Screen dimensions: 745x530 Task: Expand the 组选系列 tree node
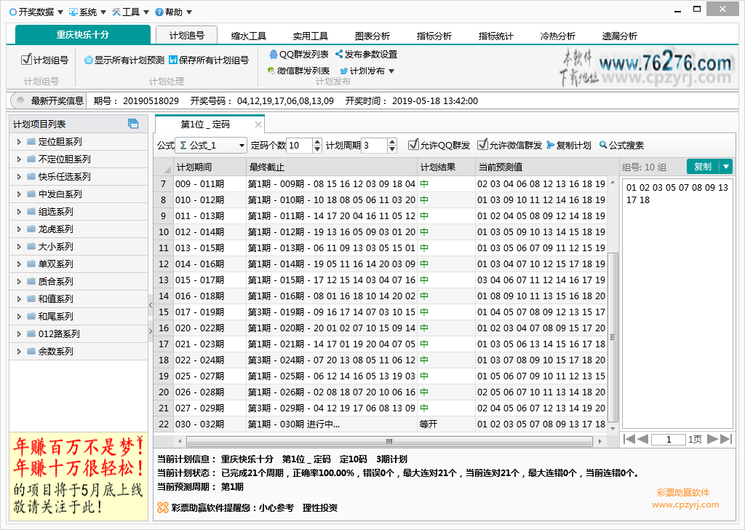pyautogui.click(x=18, y=212)
